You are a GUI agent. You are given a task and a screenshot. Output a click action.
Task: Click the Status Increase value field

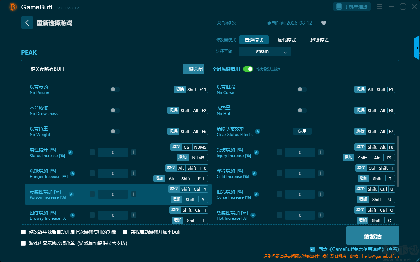point(113,152)
